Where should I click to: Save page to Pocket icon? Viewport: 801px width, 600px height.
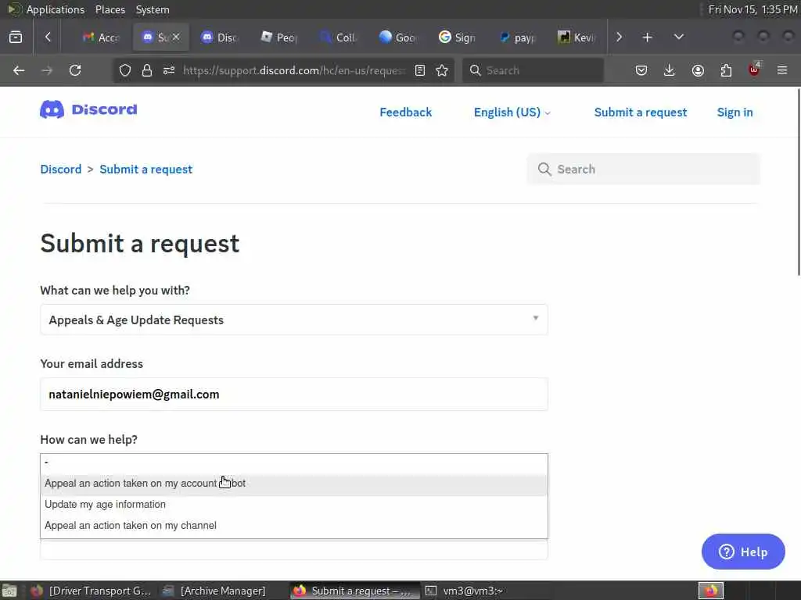(641, 70)
